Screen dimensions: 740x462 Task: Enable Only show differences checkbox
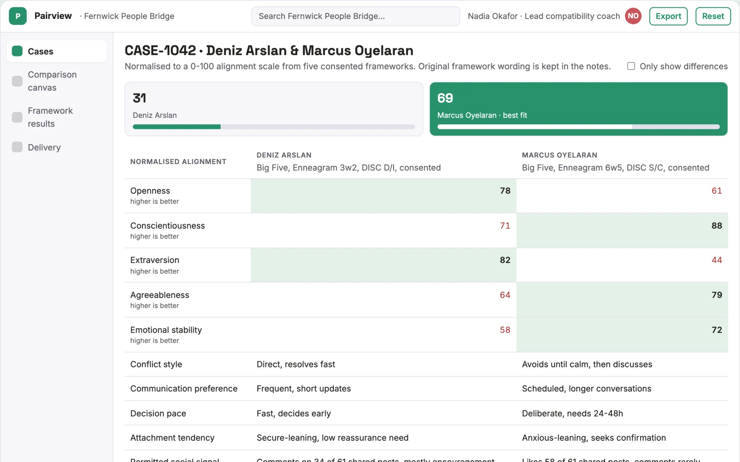coord(631,66)
